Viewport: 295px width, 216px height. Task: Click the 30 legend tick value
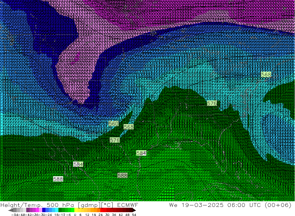107,215
